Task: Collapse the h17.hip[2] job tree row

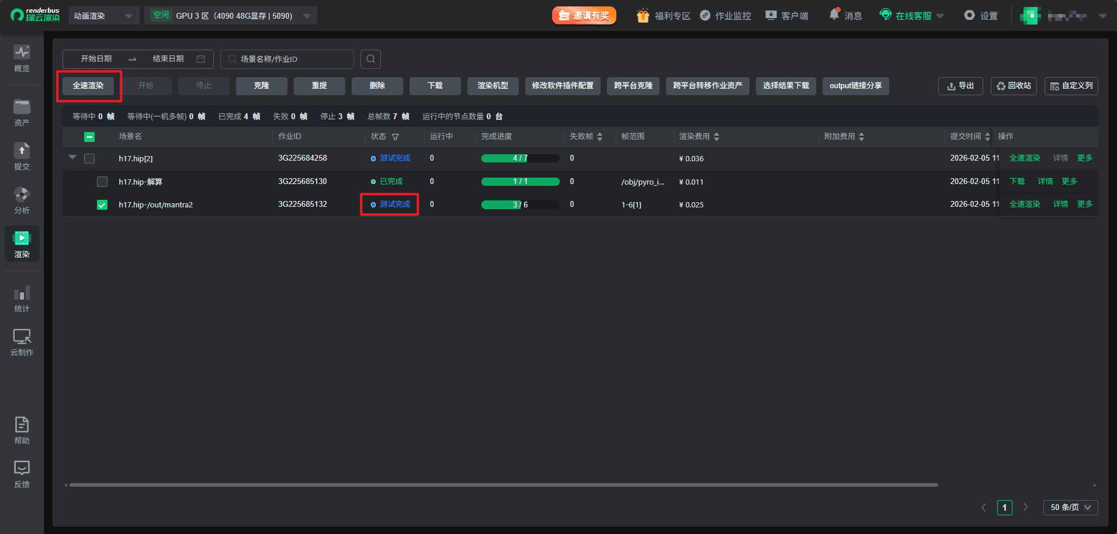Action: [72, 158]
